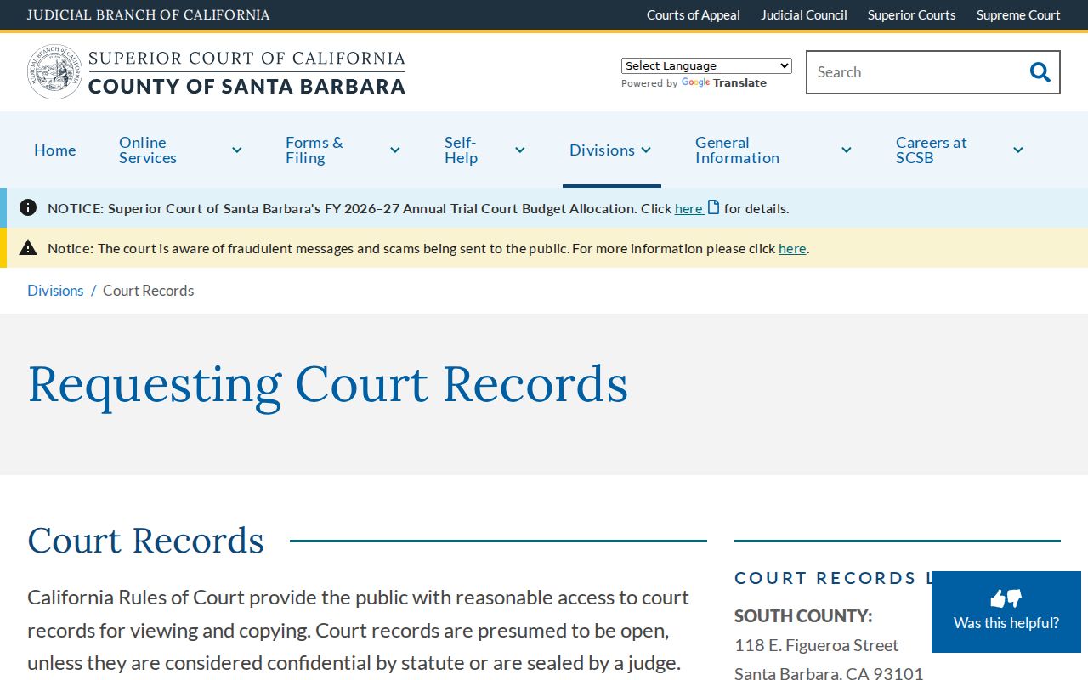Visit the Judicial Council link
The width and height of the screenshot is (1088, 680).
click(804, 15)
